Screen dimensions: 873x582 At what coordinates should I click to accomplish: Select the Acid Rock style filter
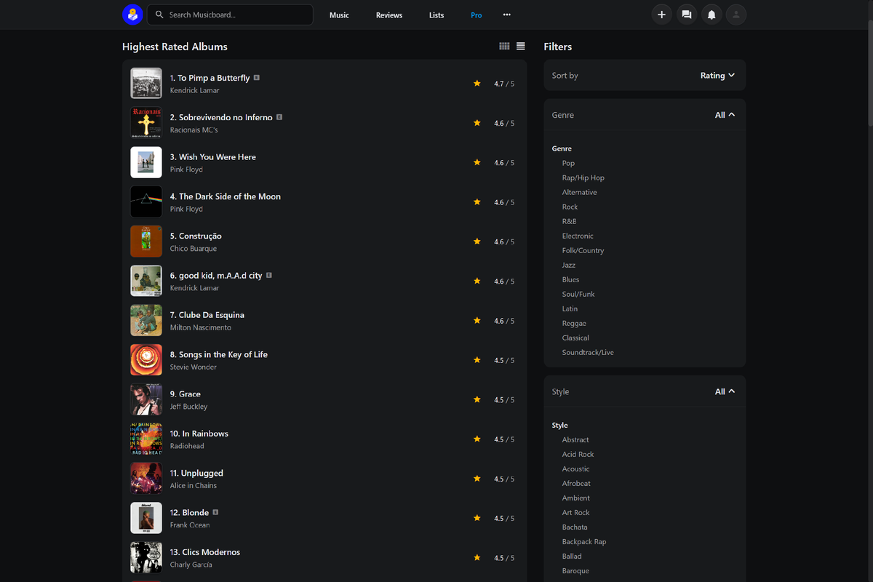point(578,455)
